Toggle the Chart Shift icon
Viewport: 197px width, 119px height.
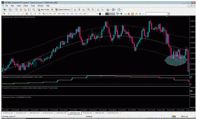[102, 9]
